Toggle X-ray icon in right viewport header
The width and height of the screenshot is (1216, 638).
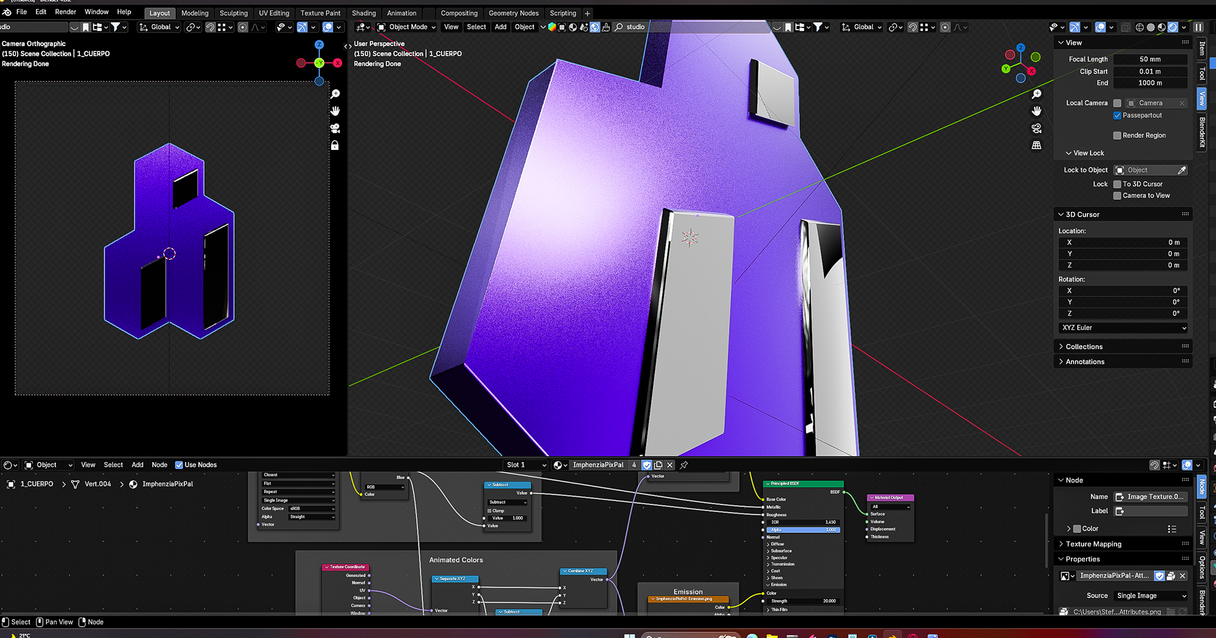pos(1125,27)
